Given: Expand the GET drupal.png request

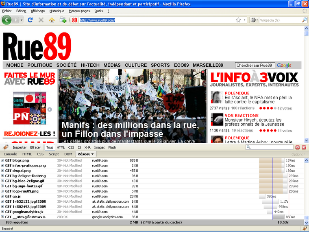Looking at the screenshot, I should click(2, 171).
